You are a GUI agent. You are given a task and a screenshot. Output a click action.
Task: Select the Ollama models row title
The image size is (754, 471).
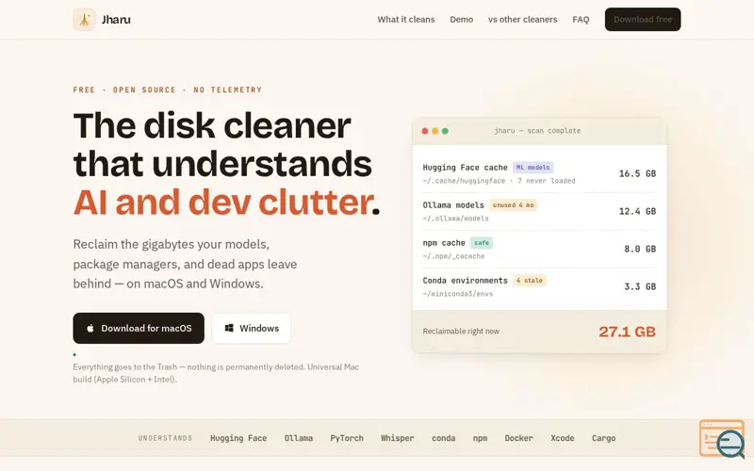pyautogui.click(x=453, y=205)
